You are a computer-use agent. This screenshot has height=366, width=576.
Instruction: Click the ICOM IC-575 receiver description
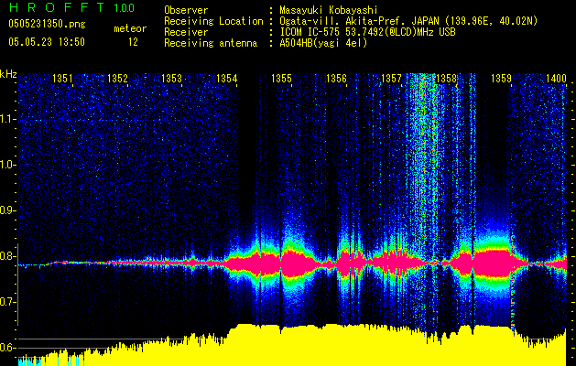click(x=368, y=32)
